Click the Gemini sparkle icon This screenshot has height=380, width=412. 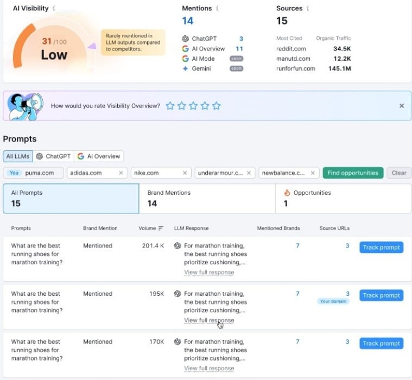[x=185, y=68]
